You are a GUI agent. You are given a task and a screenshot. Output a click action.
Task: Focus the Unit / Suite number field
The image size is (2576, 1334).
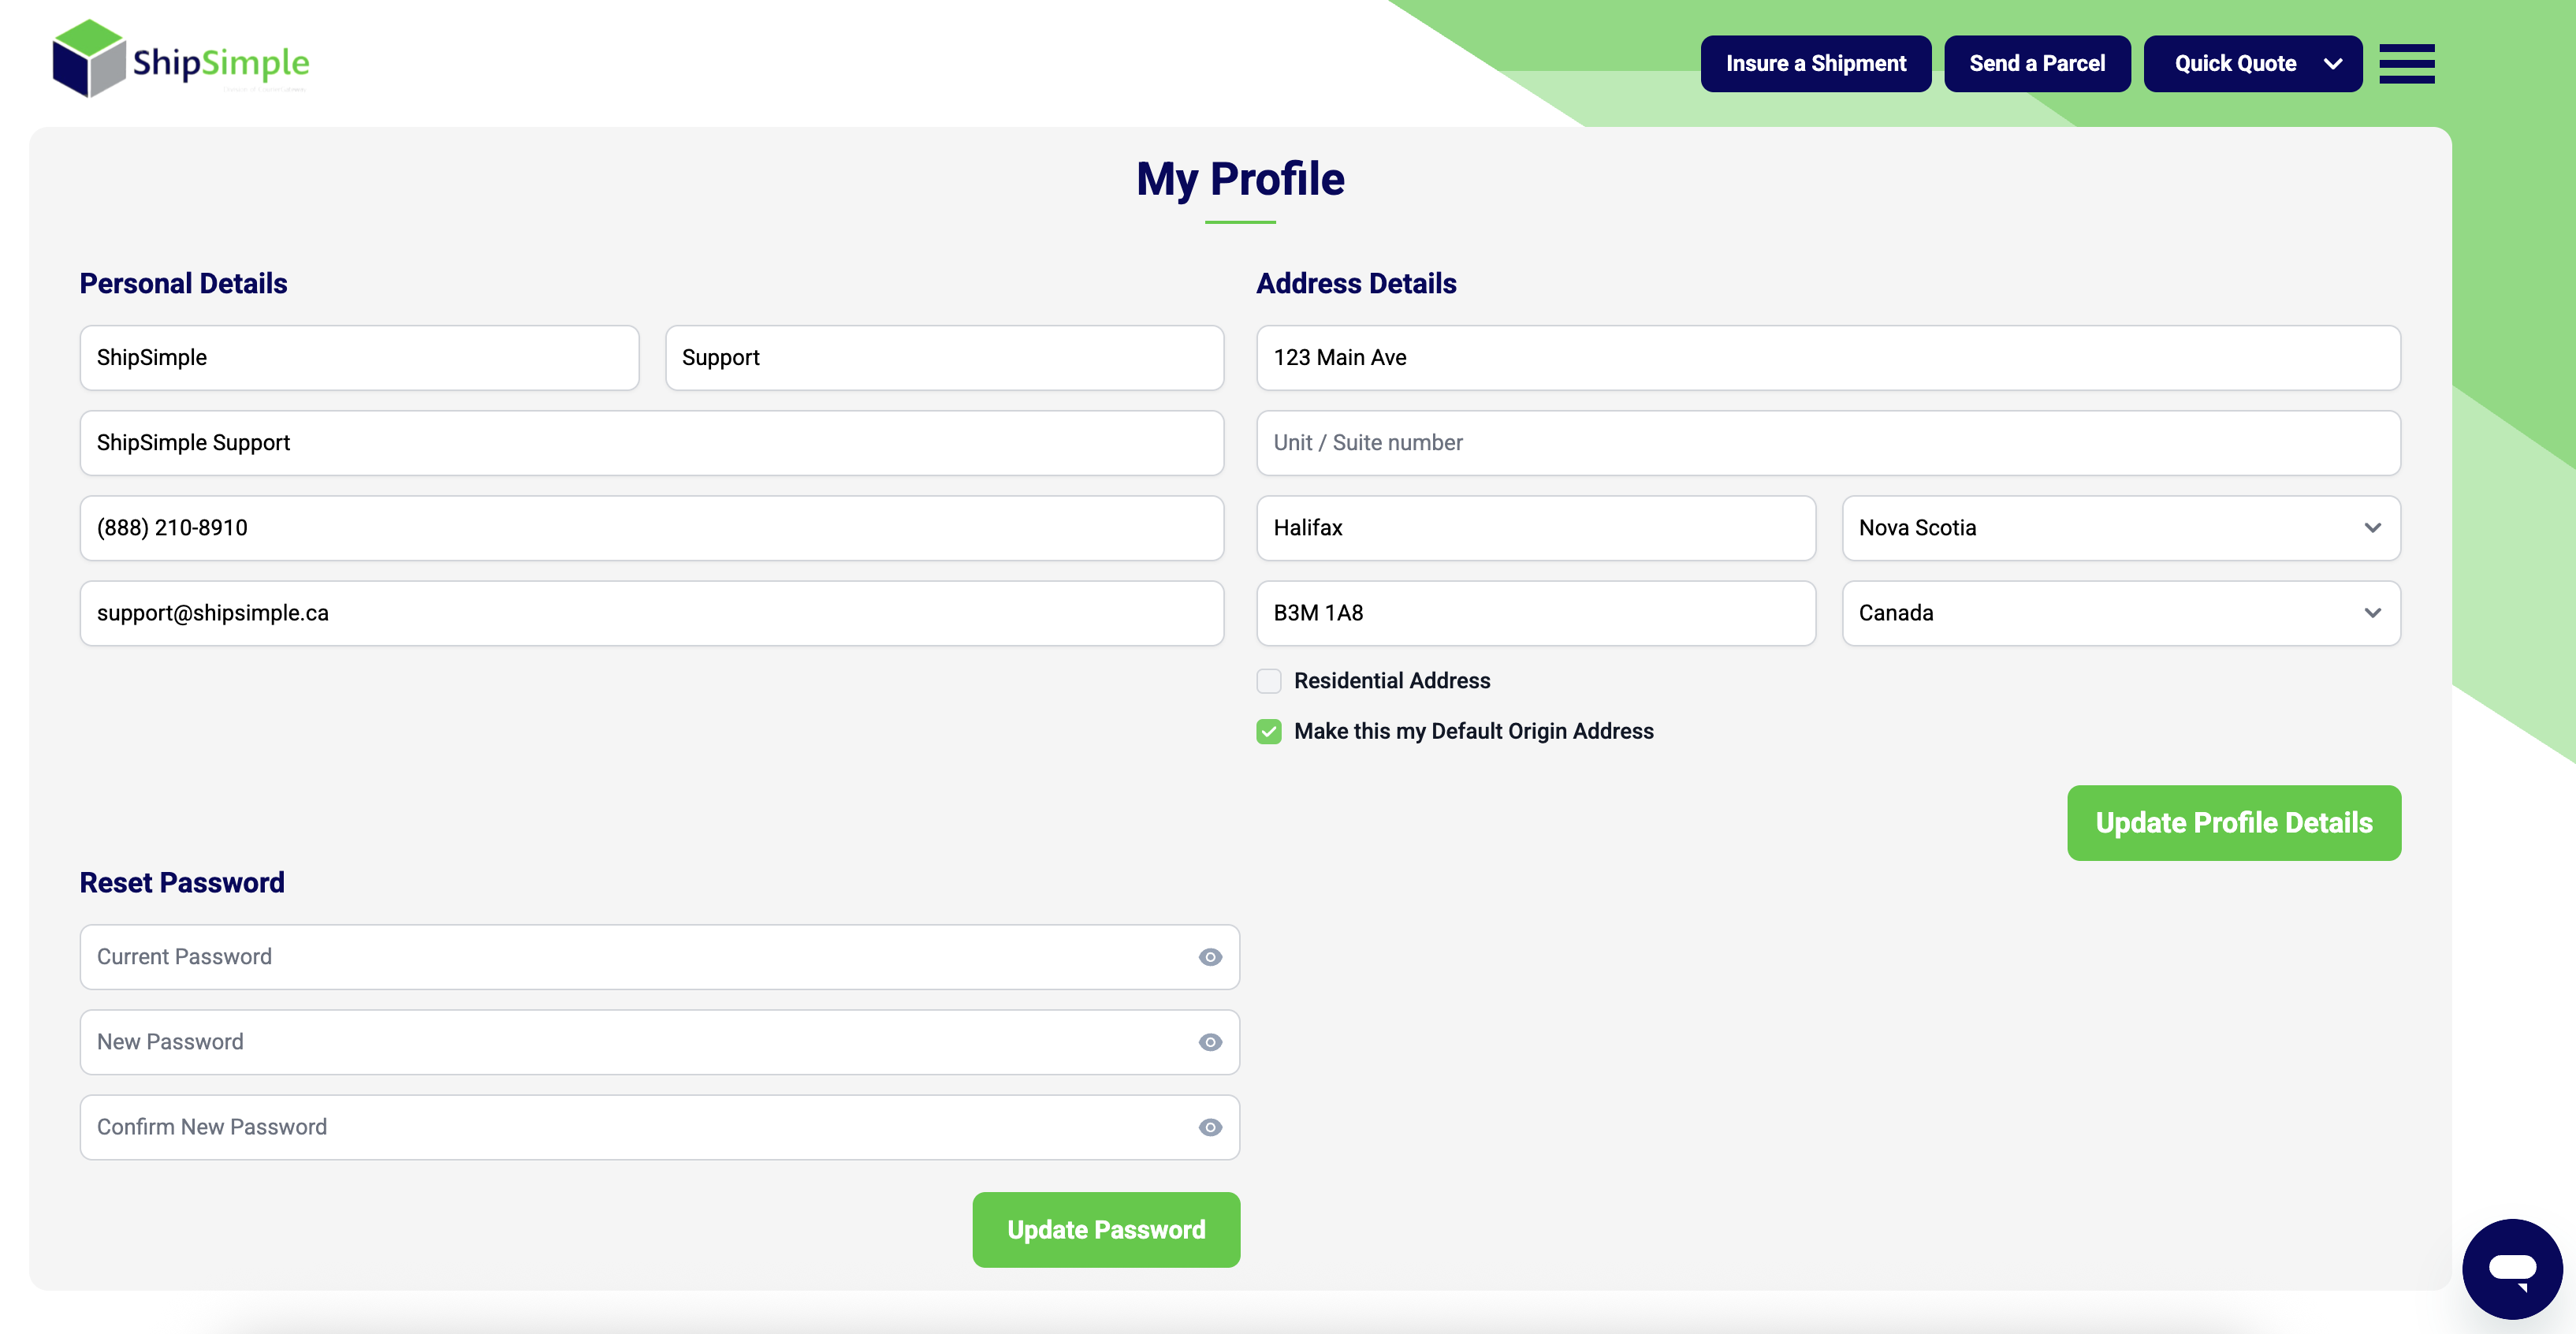1827,443
